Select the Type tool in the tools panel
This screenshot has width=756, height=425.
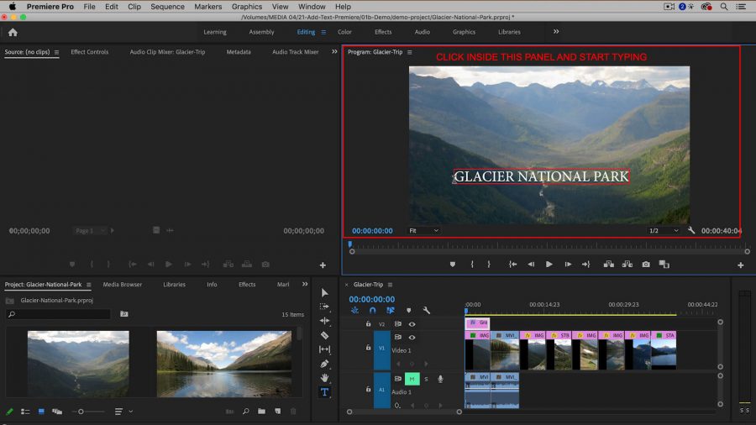[324, 391]
